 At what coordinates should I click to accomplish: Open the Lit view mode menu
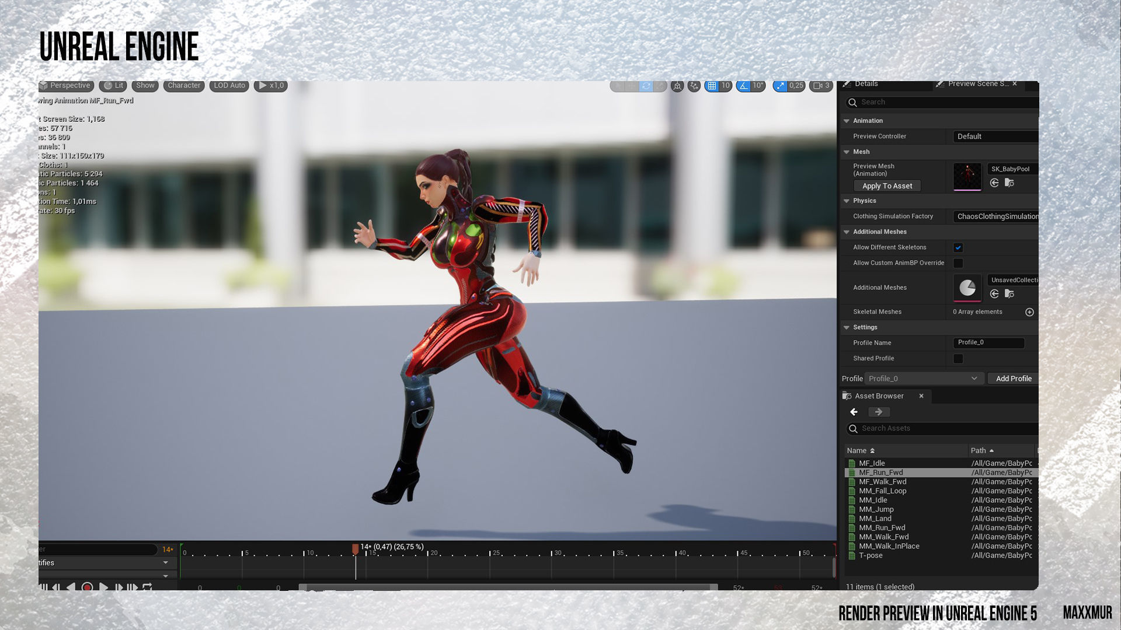click(x=113, y=86)
